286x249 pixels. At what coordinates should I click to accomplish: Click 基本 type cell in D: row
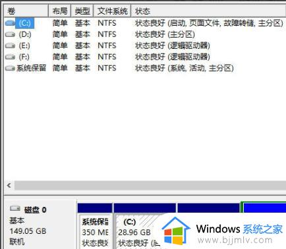point(82,34)
